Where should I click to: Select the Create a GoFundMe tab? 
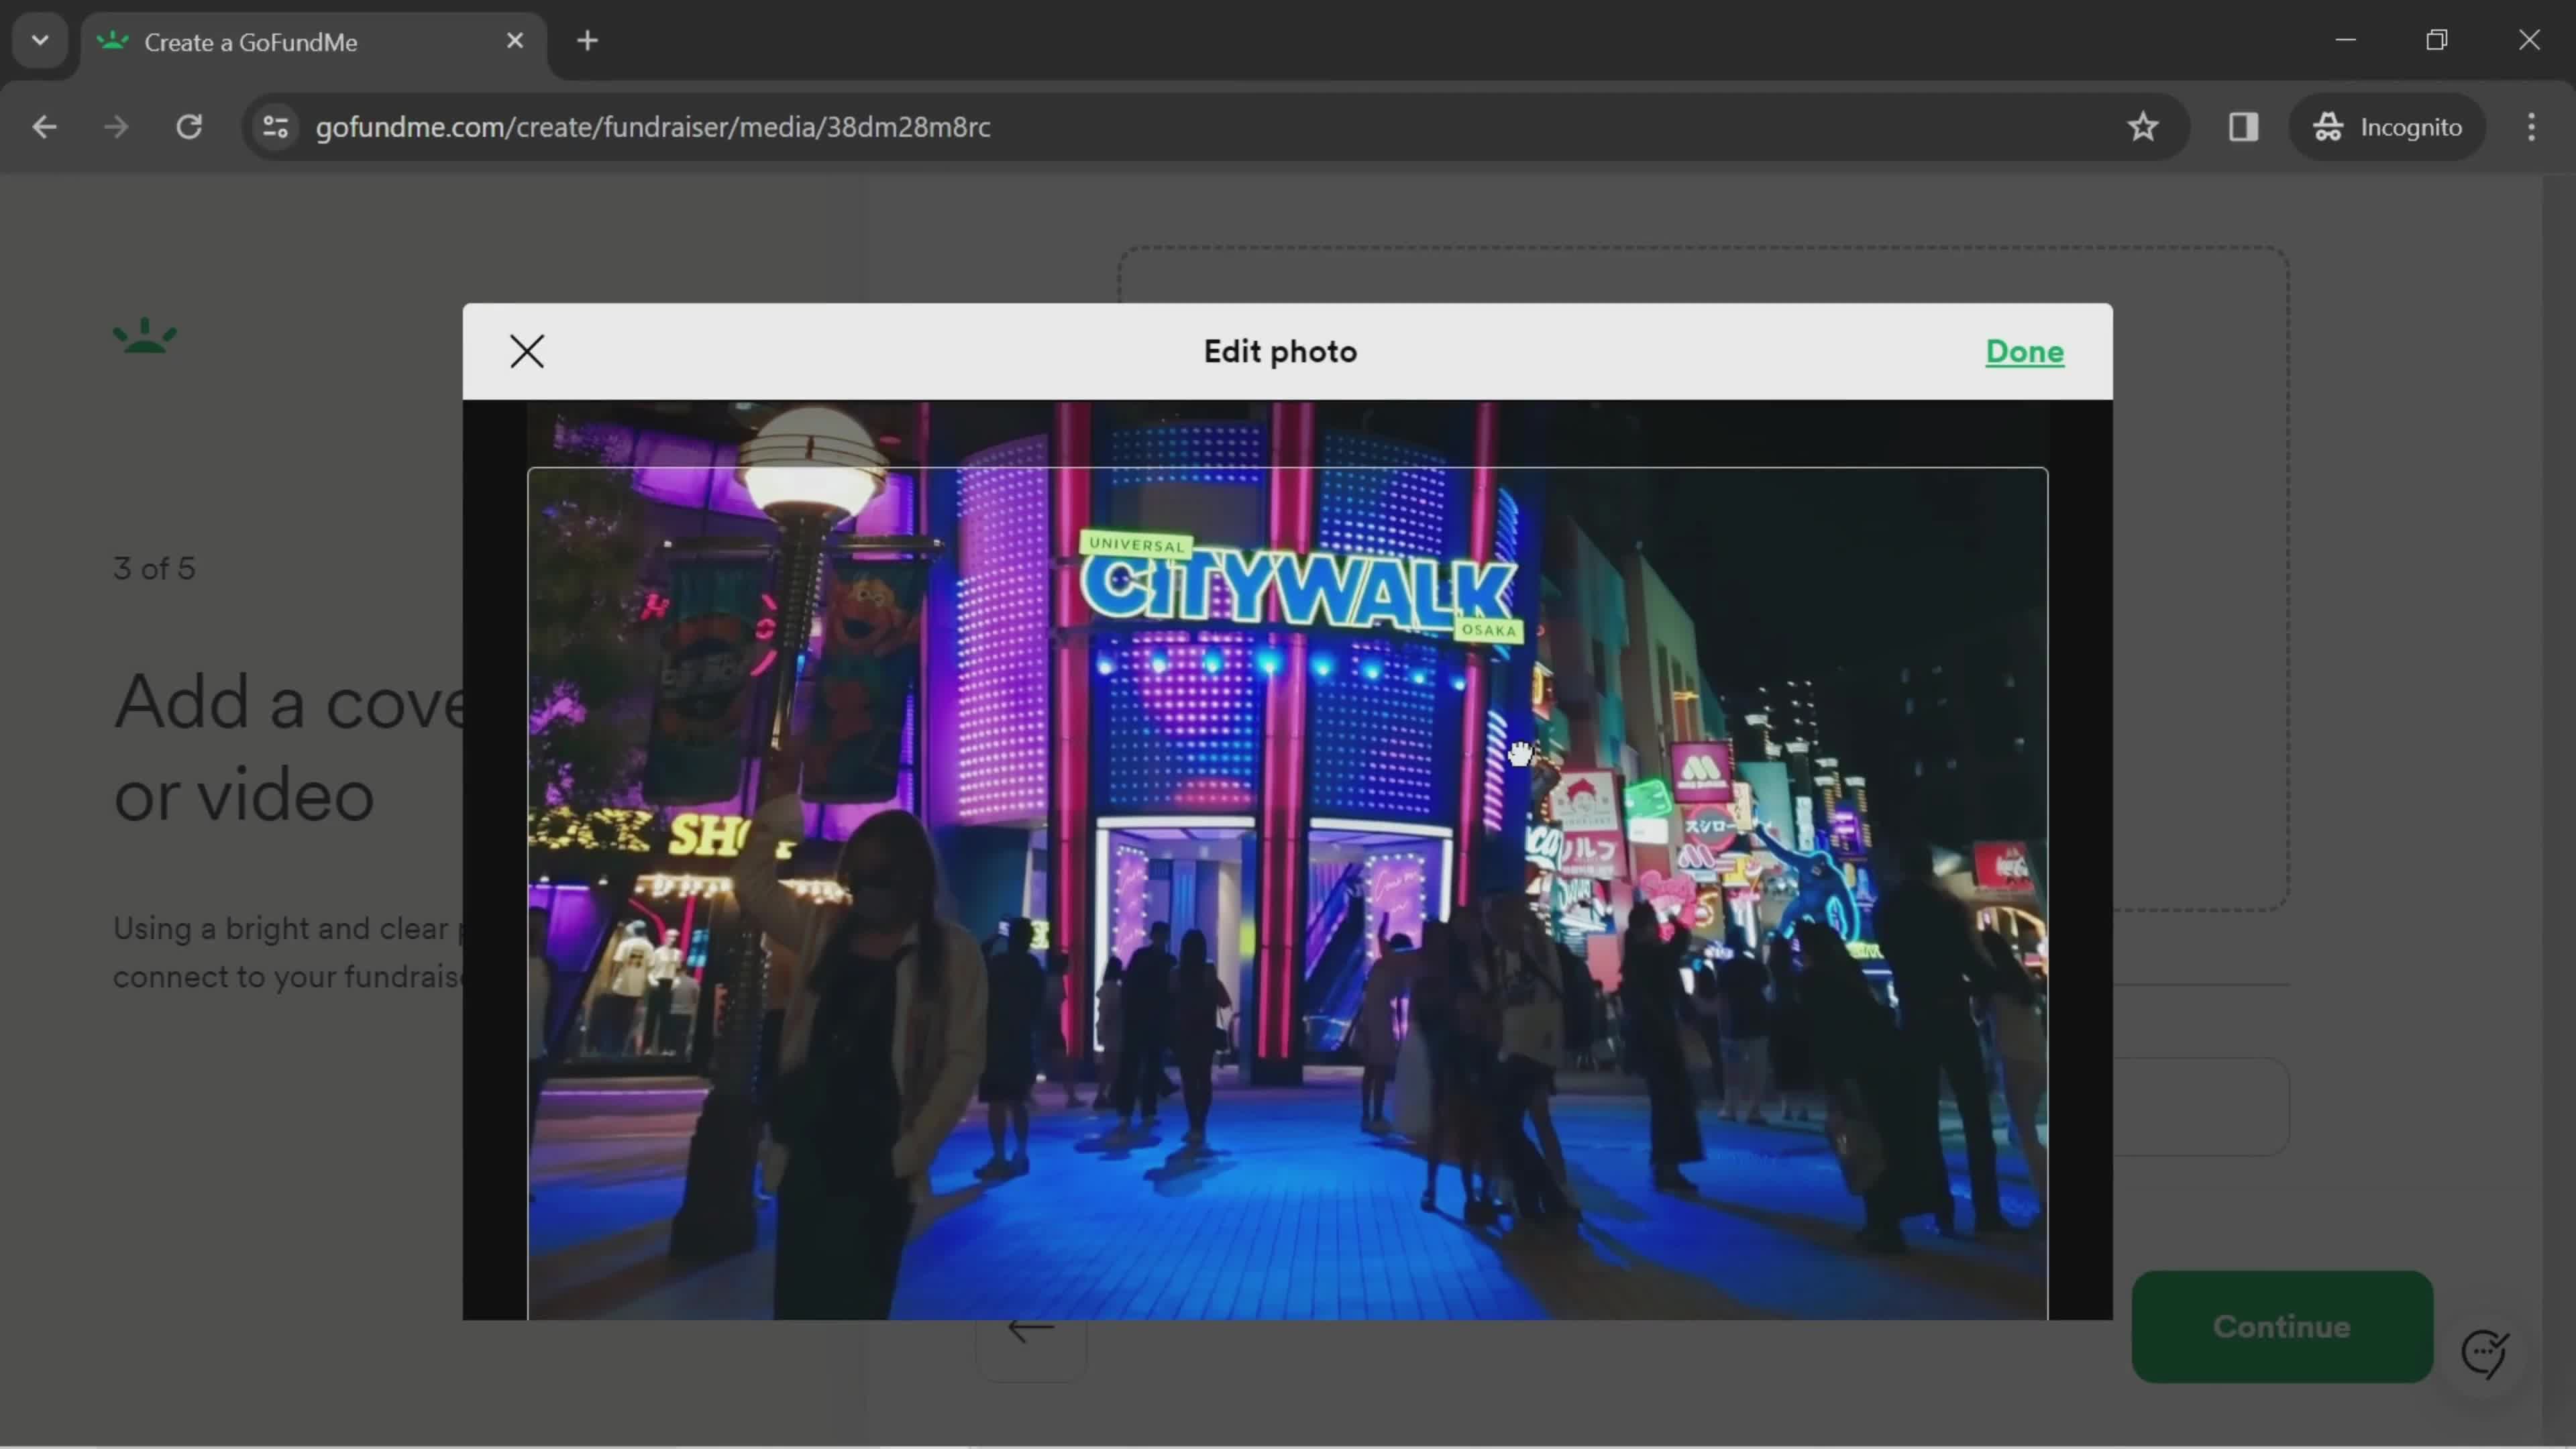[314, 42]
